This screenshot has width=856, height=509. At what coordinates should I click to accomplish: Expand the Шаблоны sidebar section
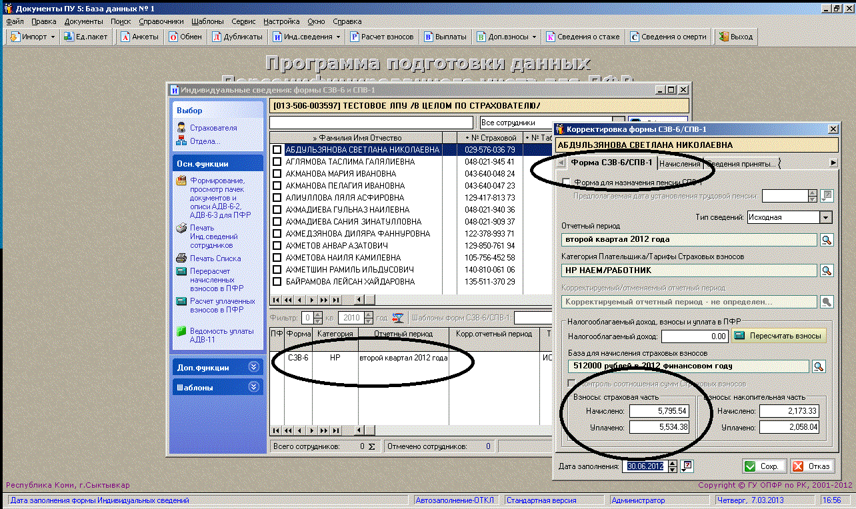(253, 387)
